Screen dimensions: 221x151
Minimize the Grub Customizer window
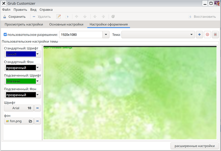pyautogui.click(x=205, y=3)
